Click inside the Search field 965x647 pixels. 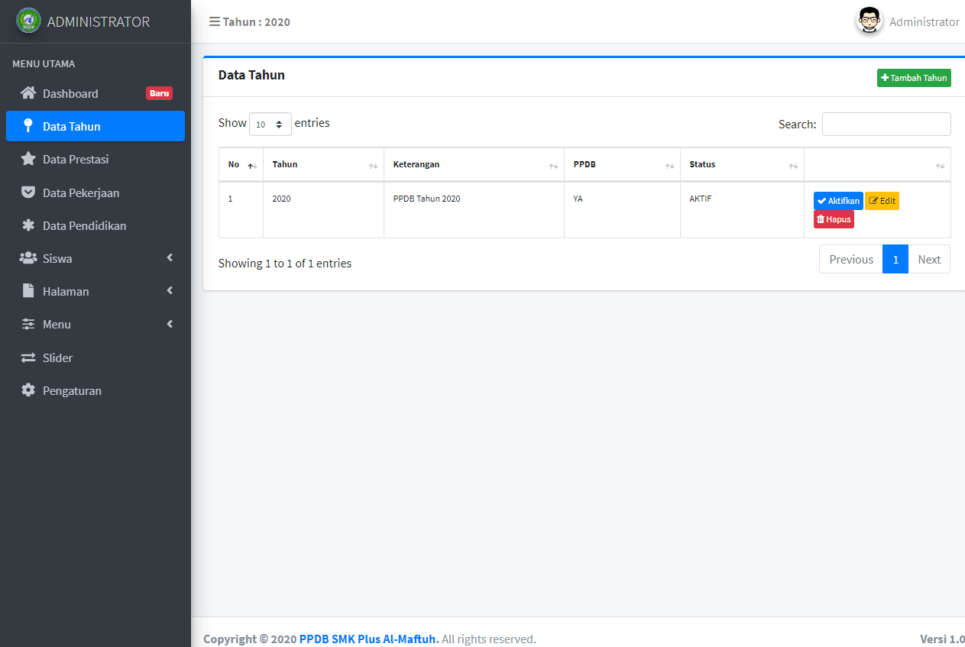point(886,124)
